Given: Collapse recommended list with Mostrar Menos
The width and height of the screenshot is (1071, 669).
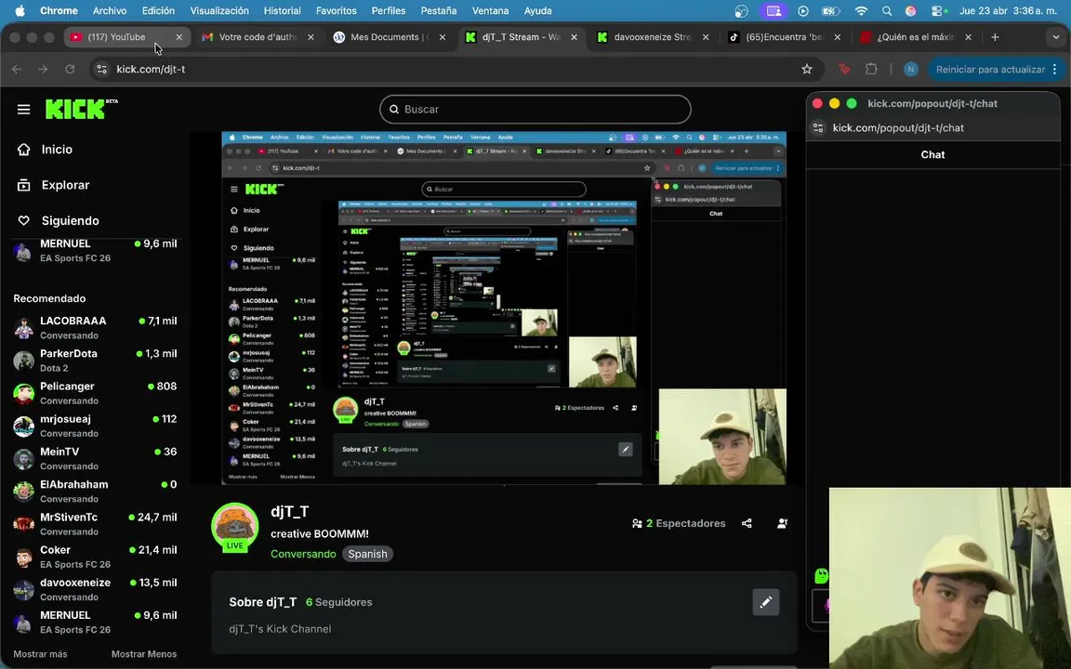Looking at the screenshot, I should coord(144,654).
